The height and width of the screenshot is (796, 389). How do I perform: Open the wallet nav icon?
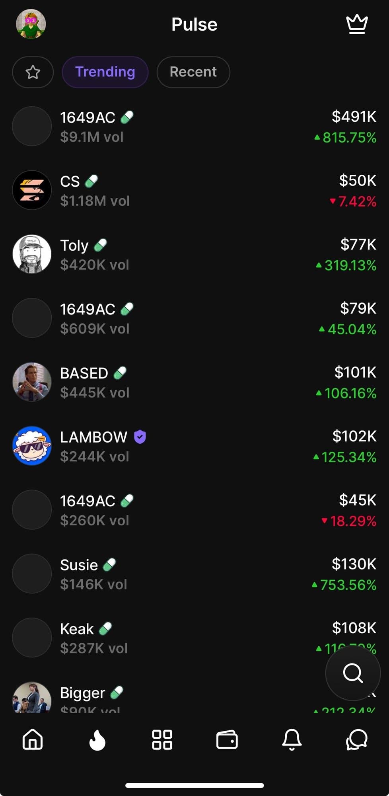[x=227, y=740]
